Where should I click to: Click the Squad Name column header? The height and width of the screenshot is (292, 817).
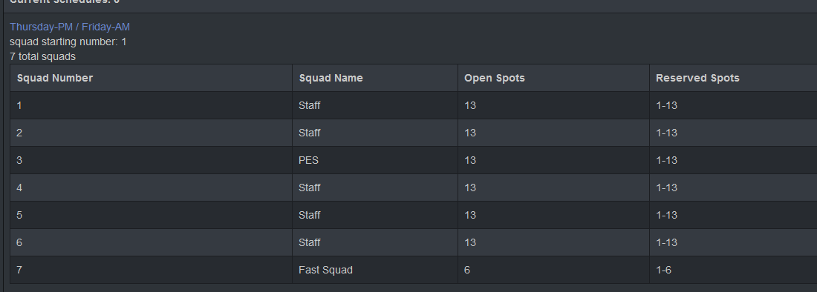tap(375, 78)
